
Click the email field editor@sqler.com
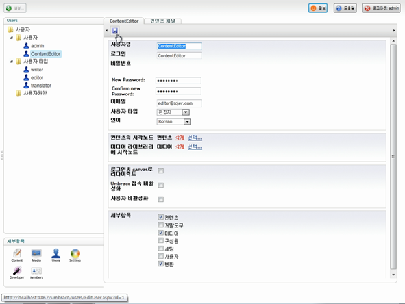179,103
